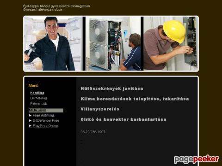Open the Free AntiVirus ad link
The height and width of the screenshot is (166, 222).
tap(43, 115)
